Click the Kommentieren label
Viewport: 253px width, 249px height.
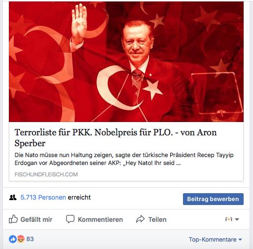[100, 219]
